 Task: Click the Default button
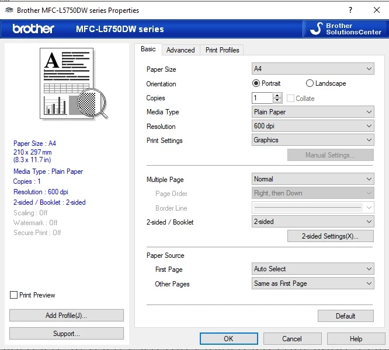point(346,316)
